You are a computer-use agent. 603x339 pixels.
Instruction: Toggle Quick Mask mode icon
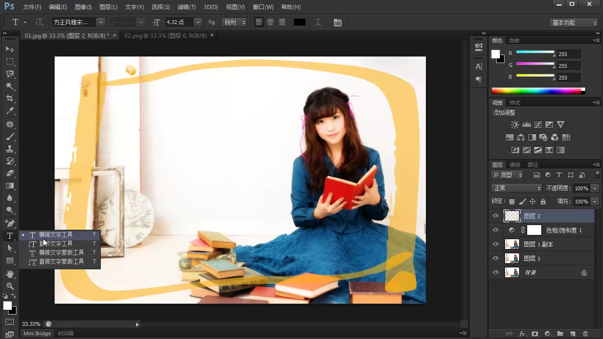[x=9, y=322]
